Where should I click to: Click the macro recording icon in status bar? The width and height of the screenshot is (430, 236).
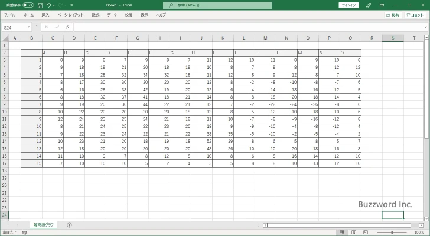click(24, 232)
